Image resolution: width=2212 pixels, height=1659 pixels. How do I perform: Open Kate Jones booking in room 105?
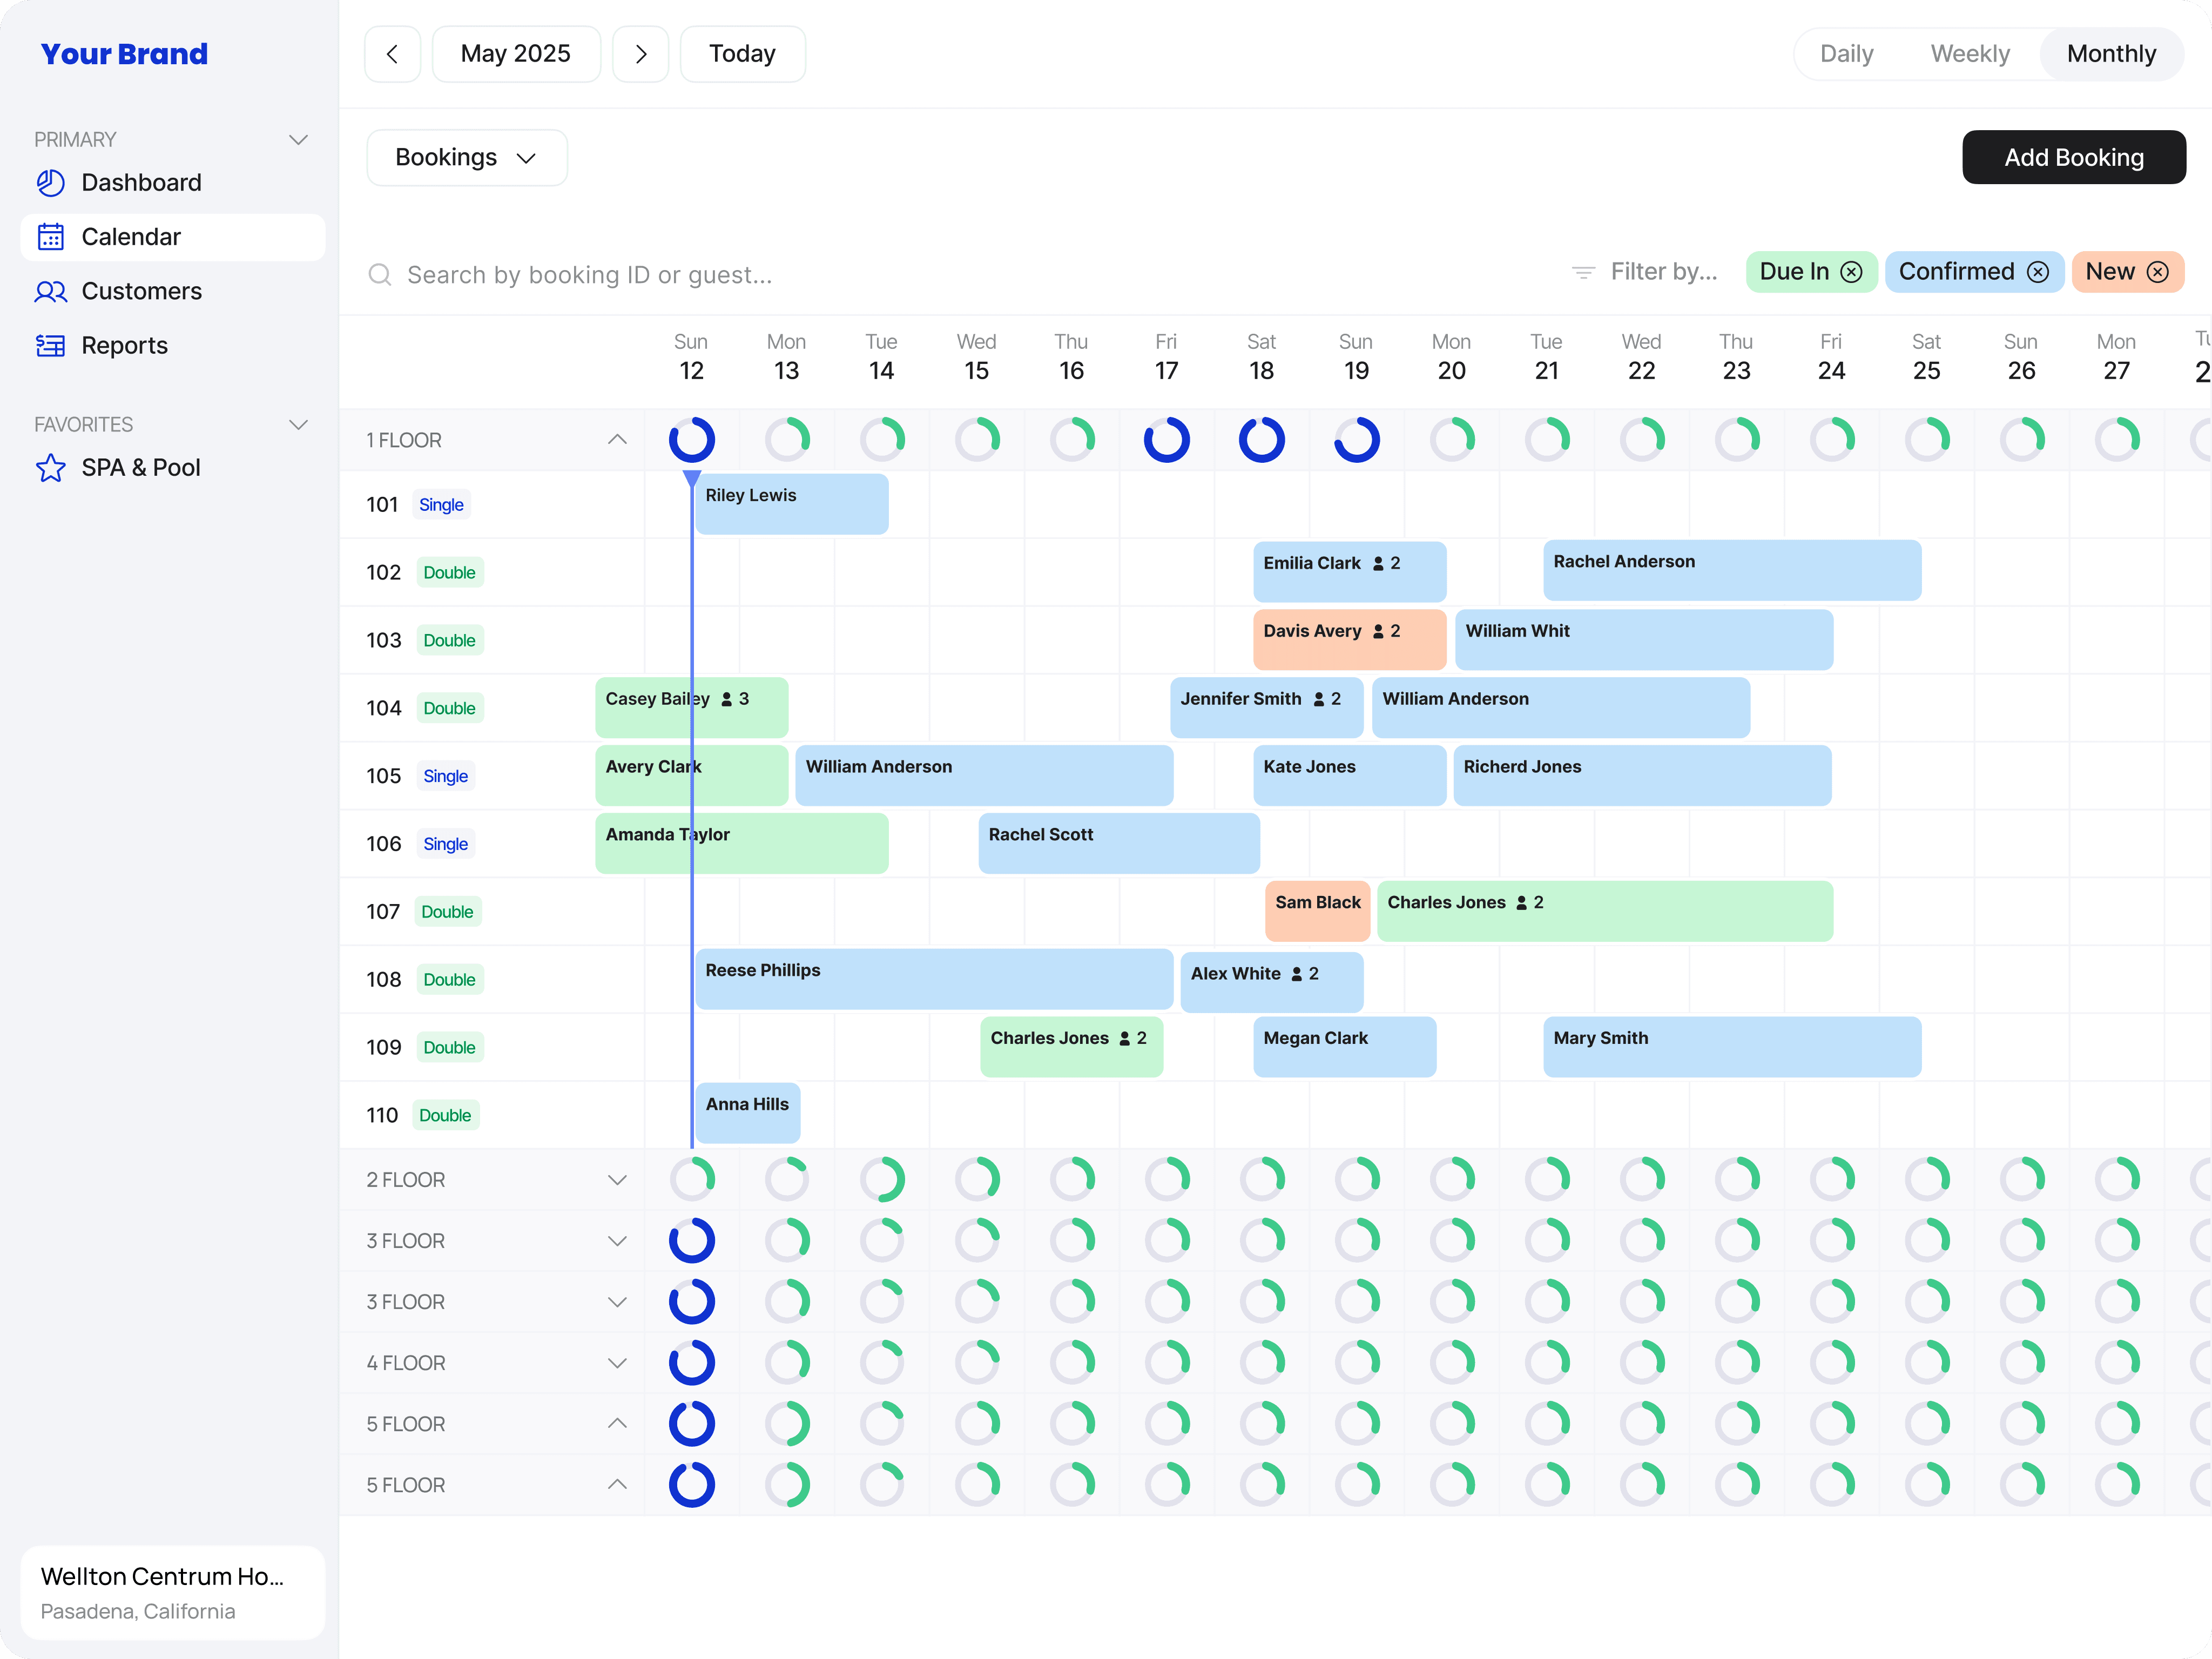click(x=1349, y=775)
